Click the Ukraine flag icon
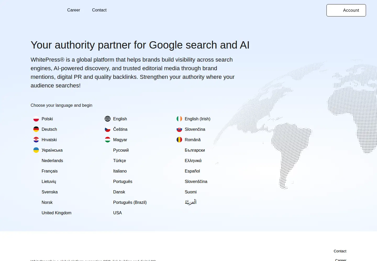This screenshot has width=377, height=261. click(36, 150)
